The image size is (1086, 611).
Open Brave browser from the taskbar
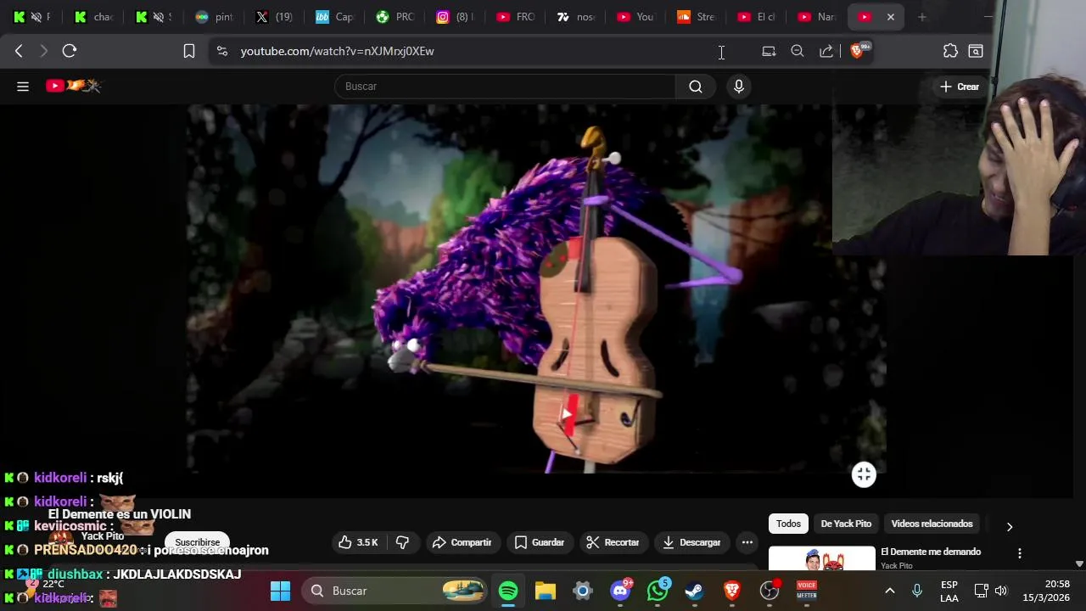(x=732, y=591)
